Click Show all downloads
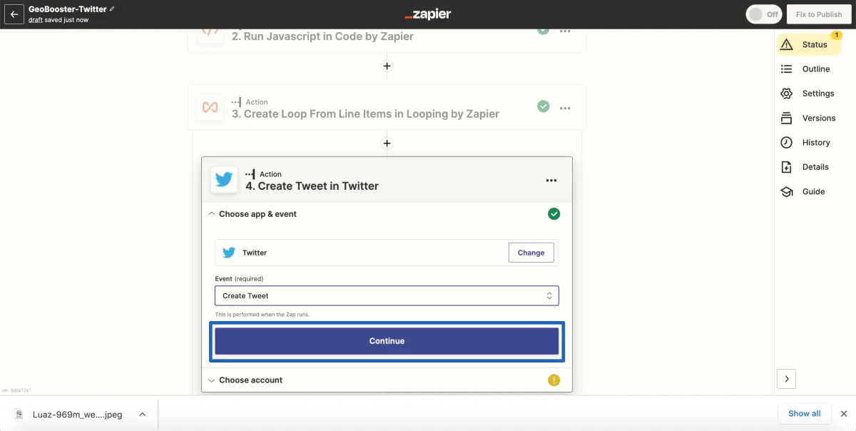Screen dimensions: 856x431 [x=804, y=413]
